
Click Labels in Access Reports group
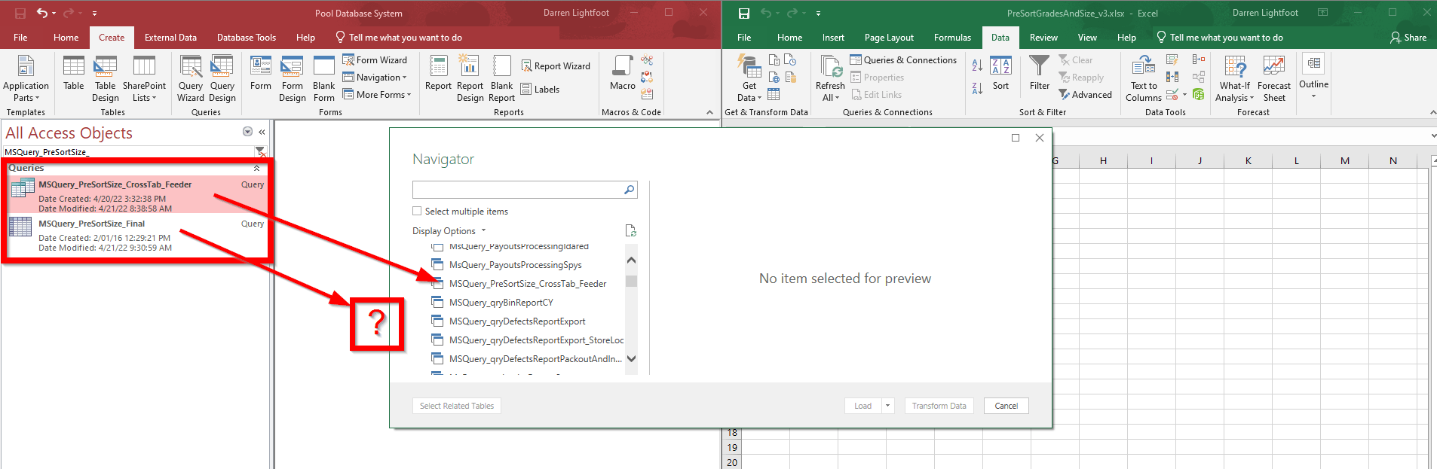click(540, 90)
